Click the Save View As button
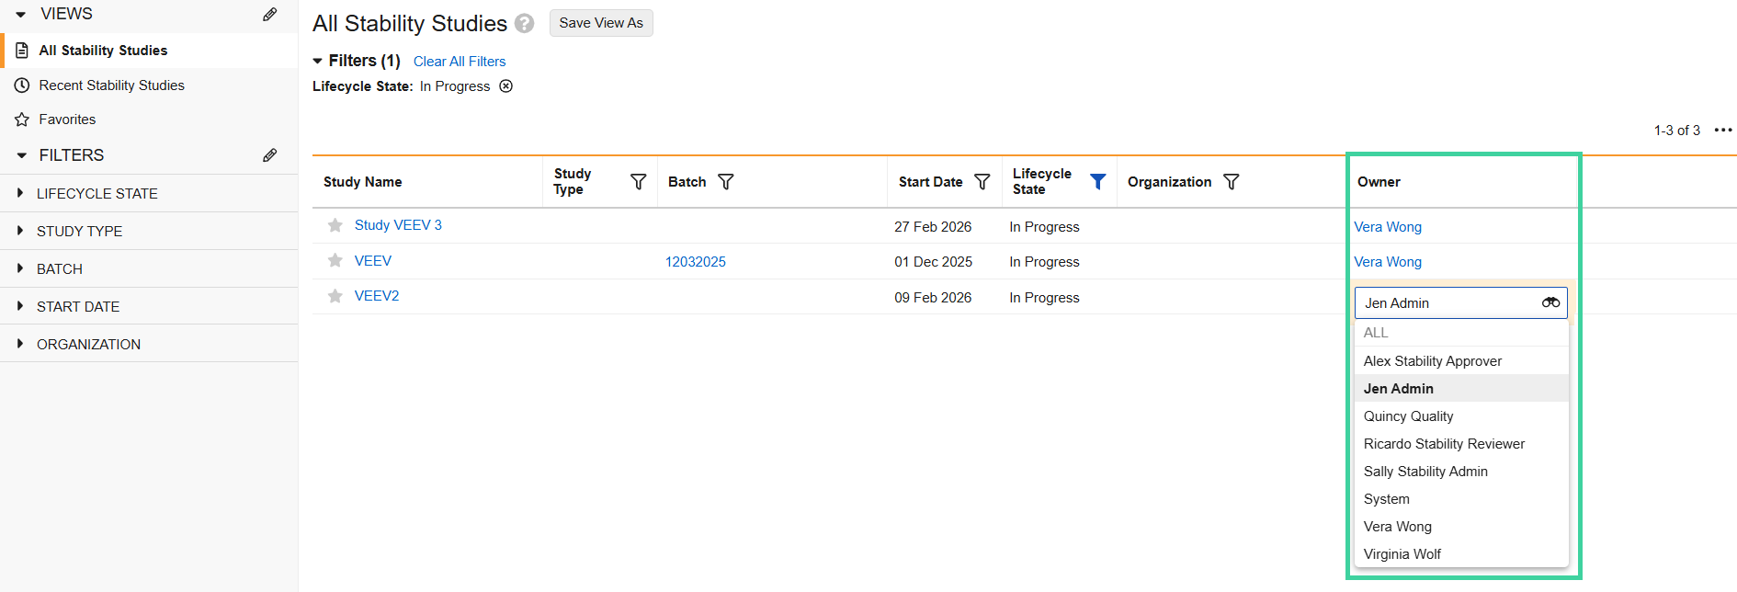Screen dimensions: 1737x592 601,22
